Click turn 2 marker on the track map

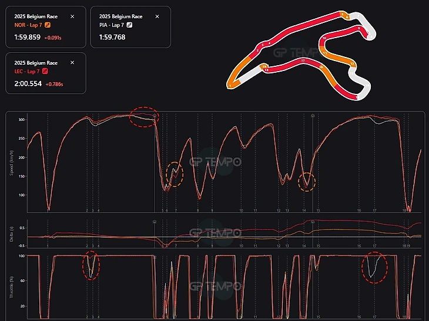point(257,50)
